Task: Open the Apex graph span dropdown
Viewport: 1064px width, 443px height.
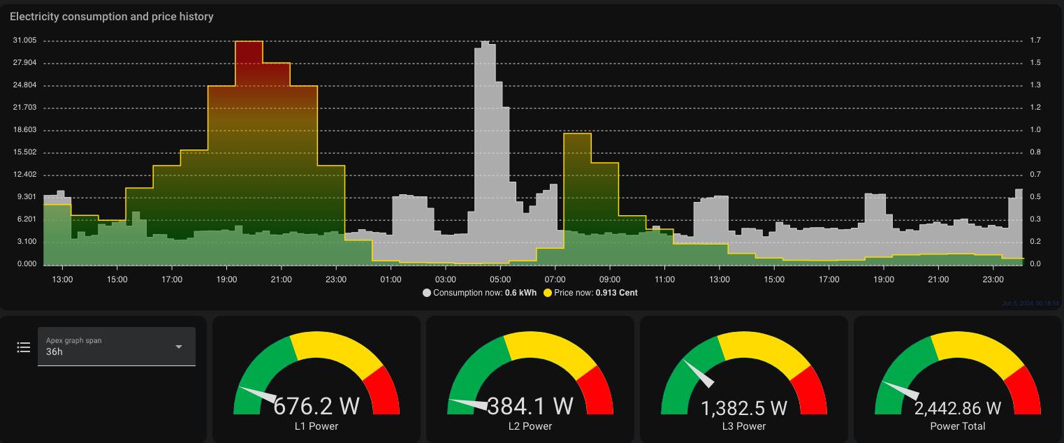Action: tap(117, 347)
